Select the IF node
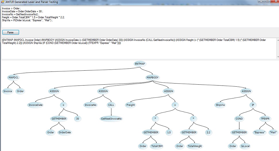The image size is (279, 151). point(253,105)
